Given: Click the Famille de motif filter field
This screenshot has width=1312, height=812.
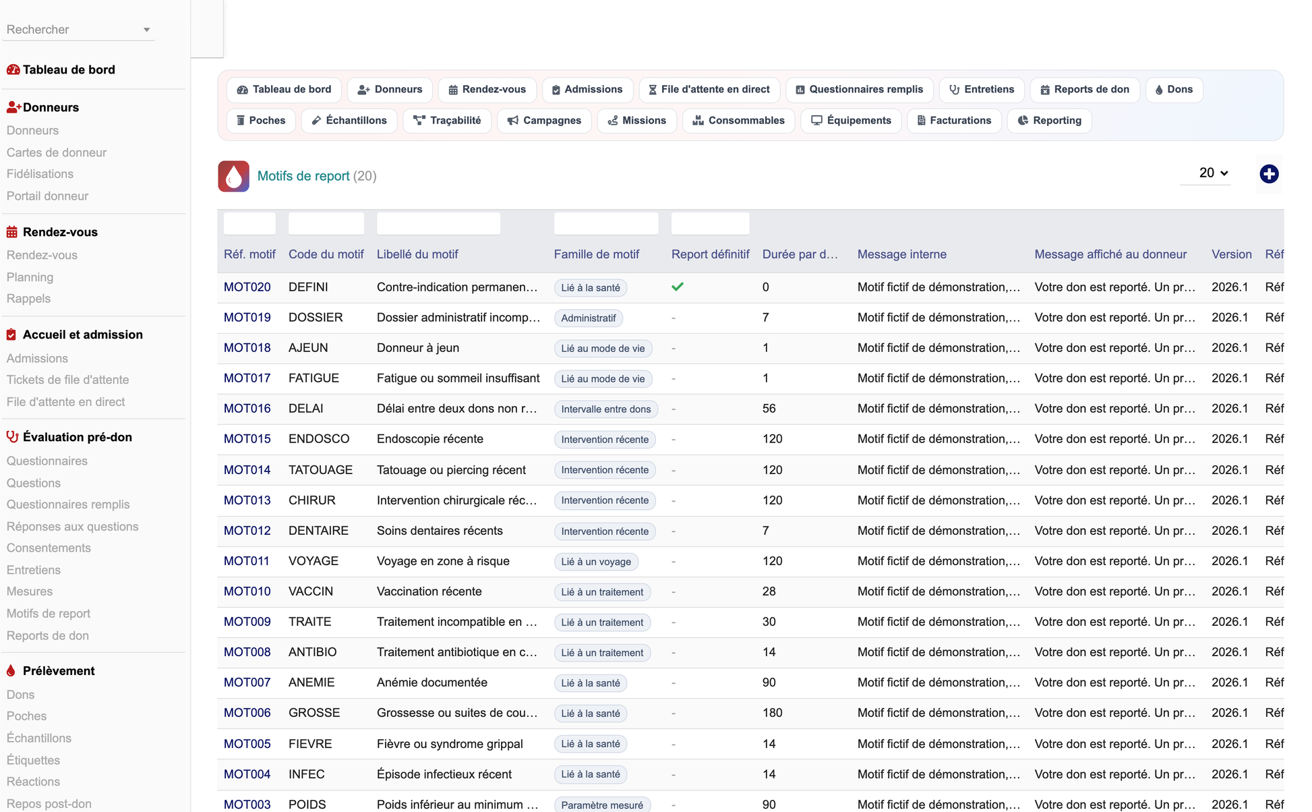Looking at the screenshot, I should coord(606,223).
